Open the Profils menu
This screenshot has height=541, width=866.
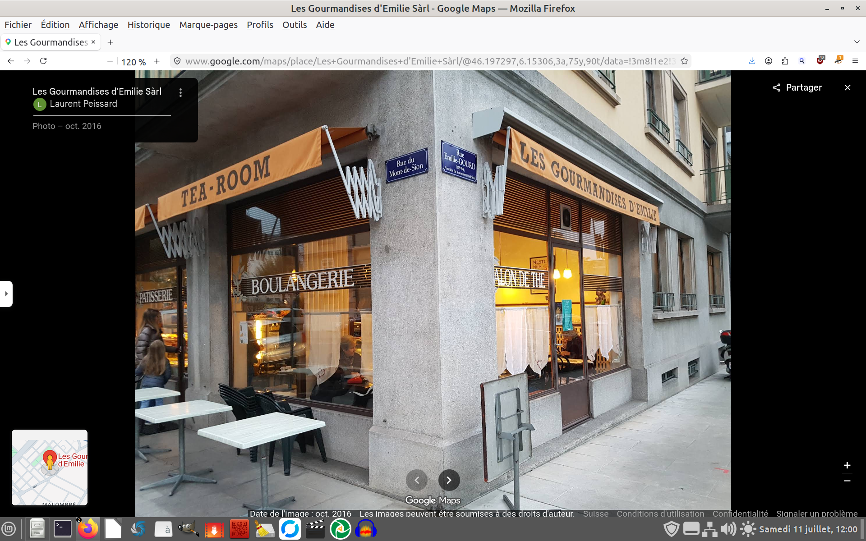click(x=260, y=25)
